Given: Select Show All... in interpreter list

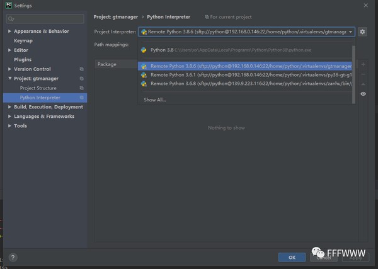Looking at the screenshot, I should [x=155, y=100].
